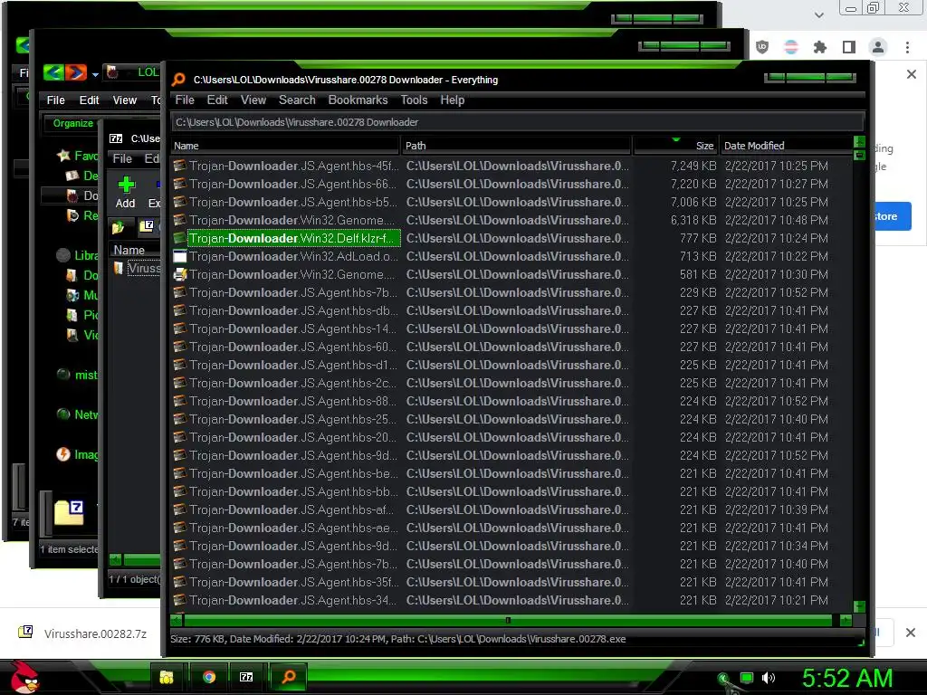Select white icon of Win32.AdLoad.o row
The image size is (927, 695).
click(x=180, y=256)
